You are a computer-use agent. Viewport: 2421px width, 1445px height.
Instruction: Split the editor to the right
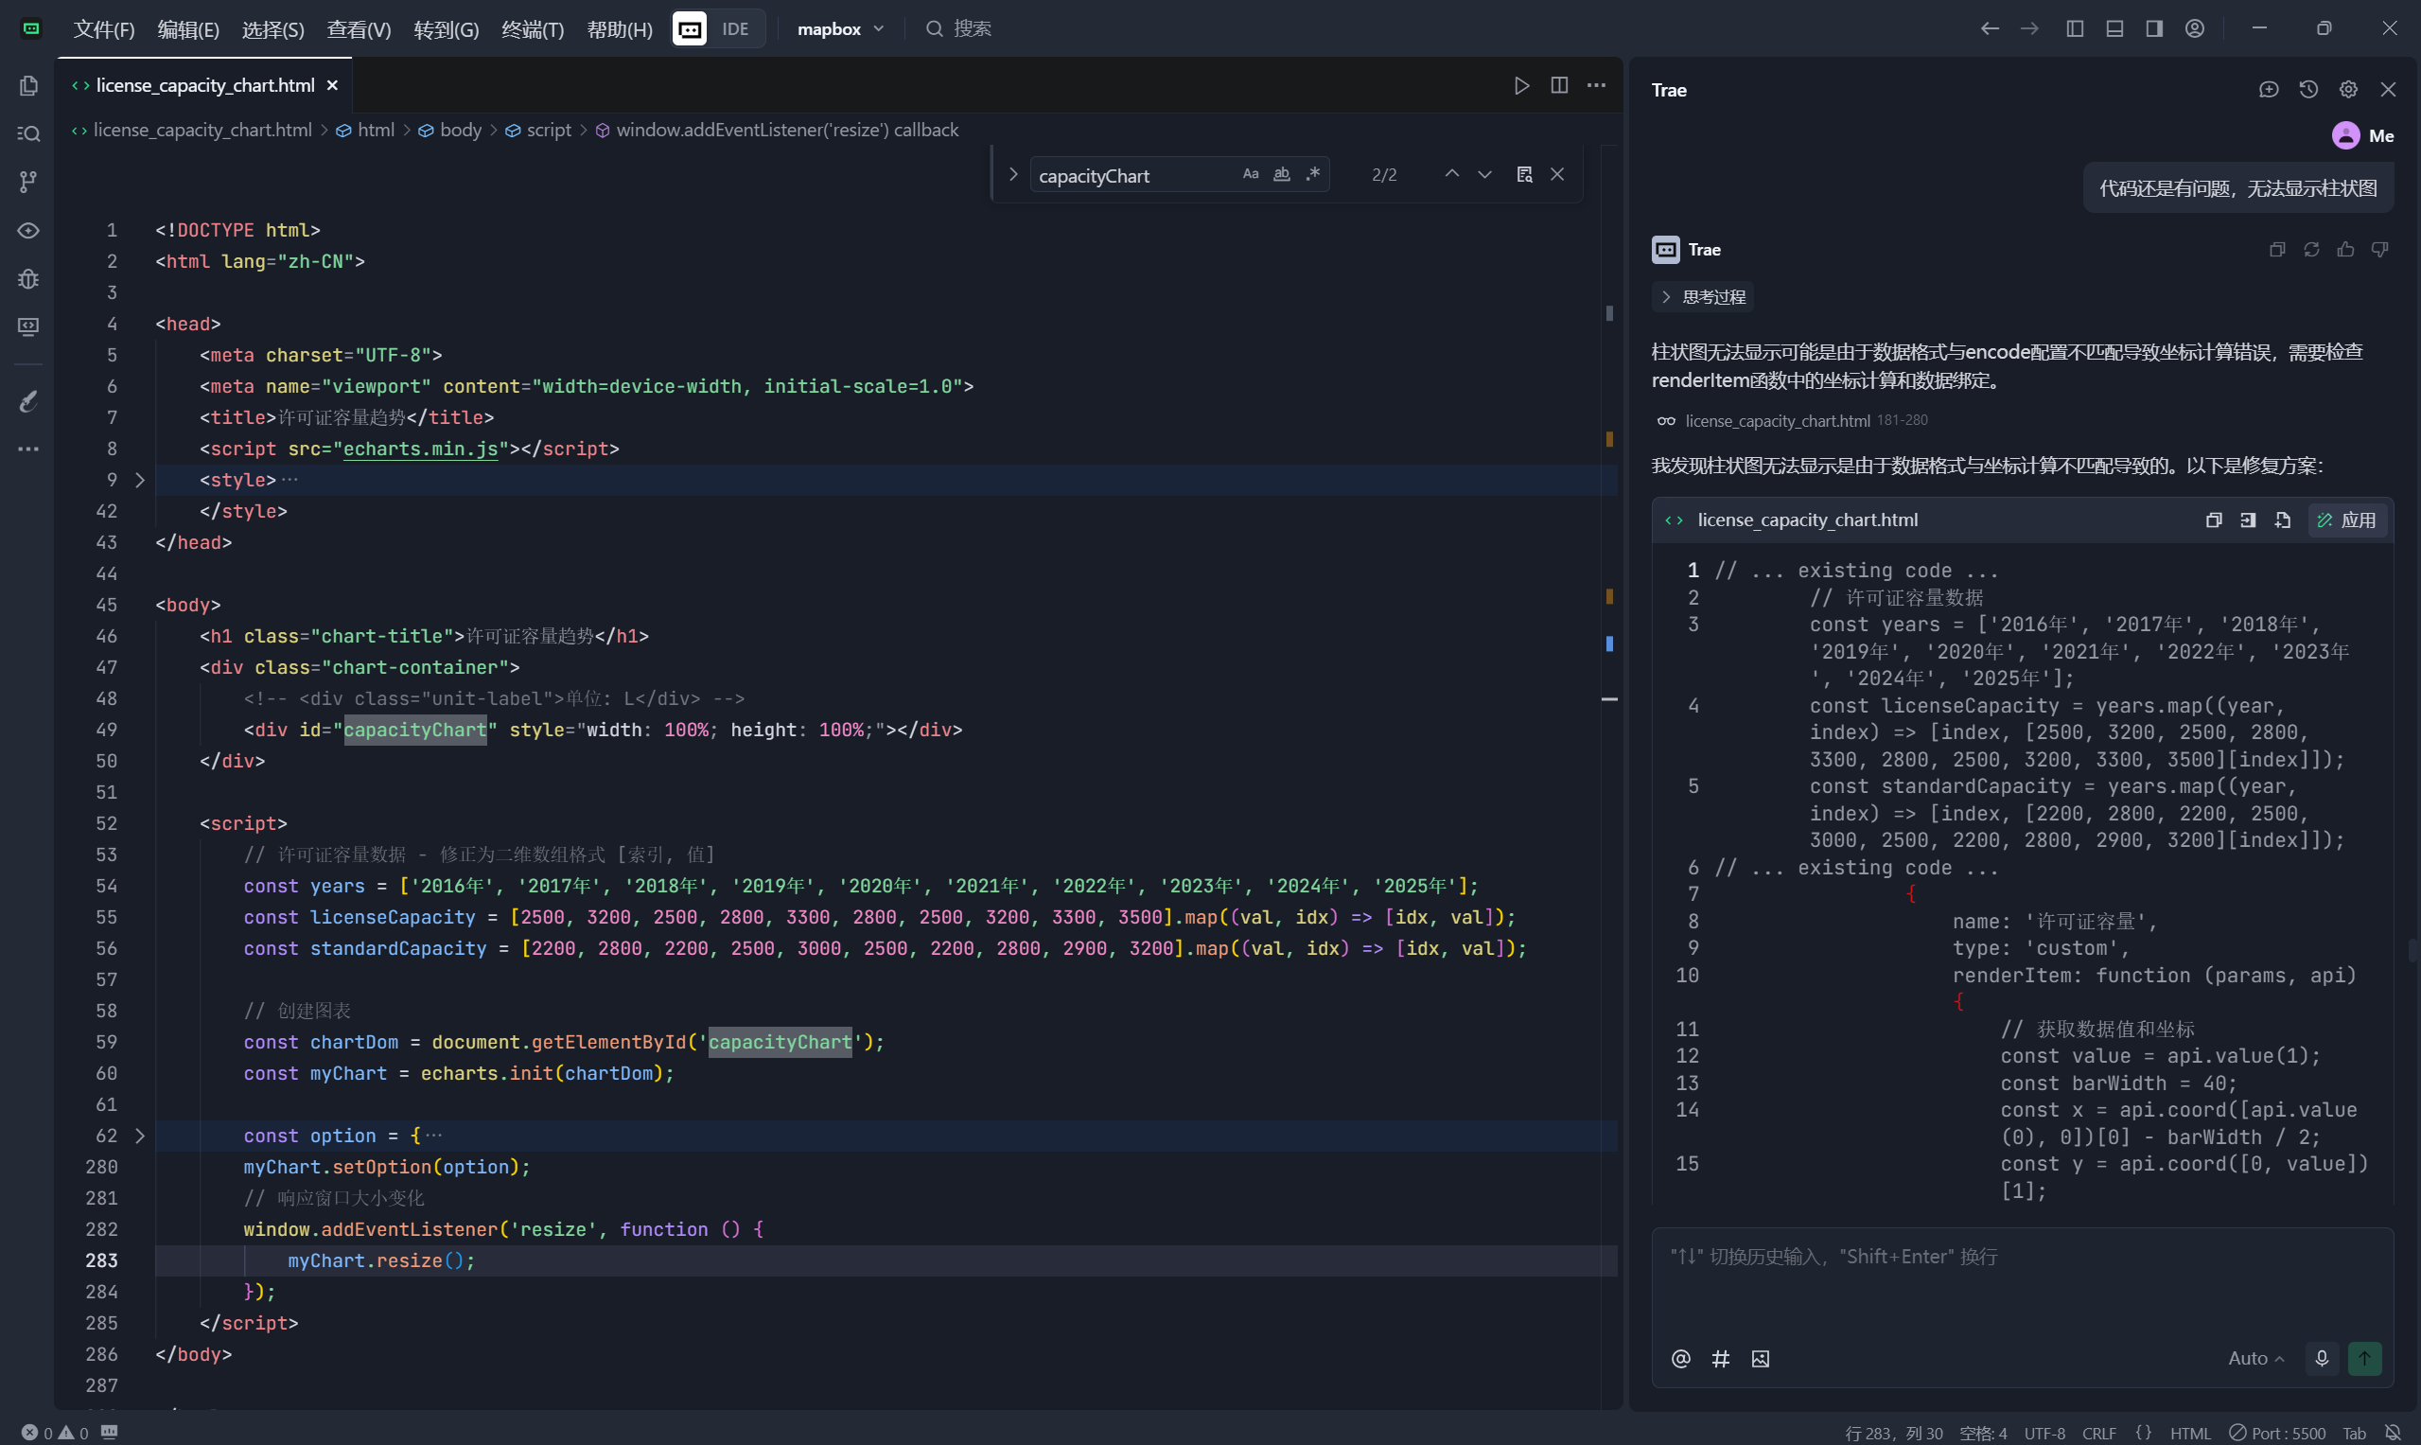tap(1558, 86)
